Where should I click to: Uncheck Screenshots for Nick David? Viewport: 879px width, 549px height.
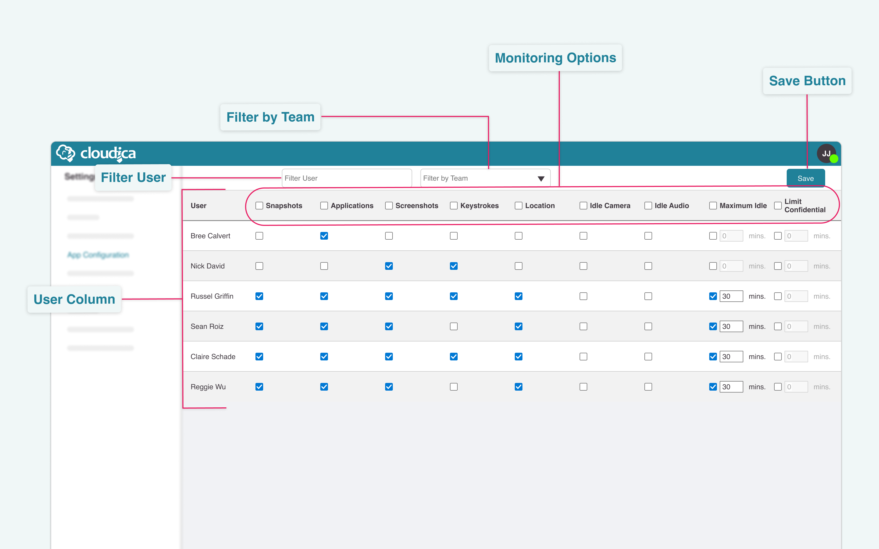tap(389, 266)
